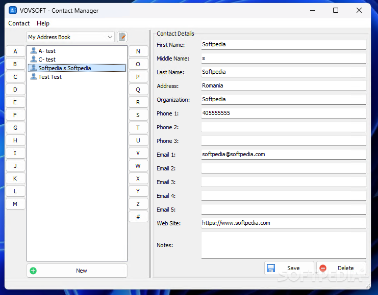The width and height of the screenshot is (378, 295).
Task: Click the edit address book icon
Action: (x=122, y=37)
